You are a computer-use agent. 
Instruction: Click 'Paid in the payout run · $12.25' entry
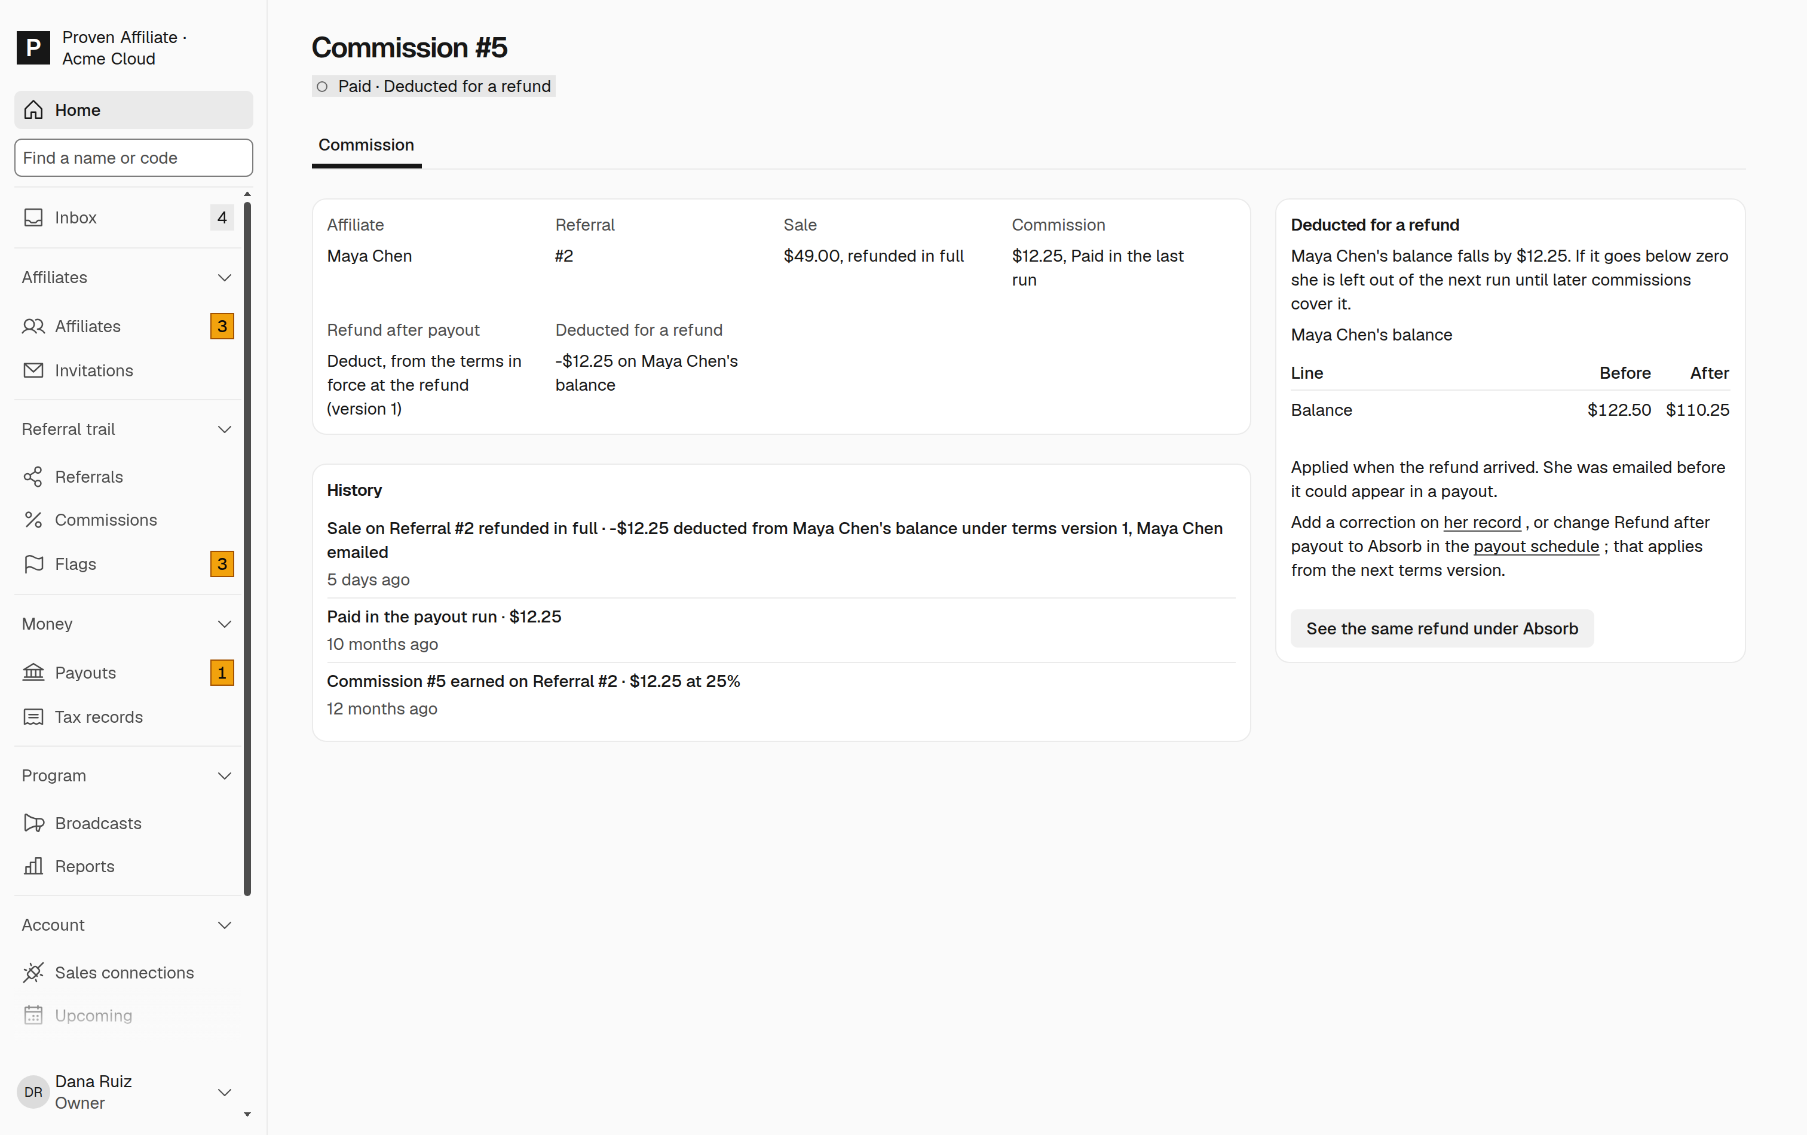(x=444, y=618)
